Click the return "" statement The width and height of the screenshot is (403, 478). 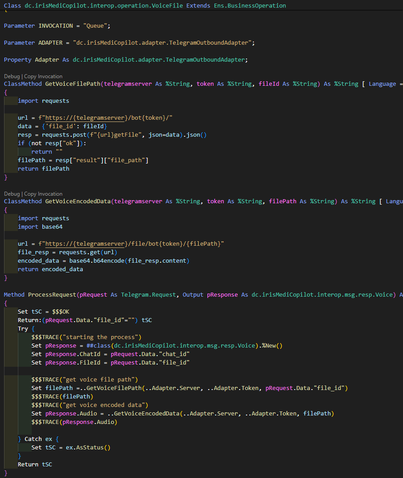pyautogui.click(x=47, y=152)
